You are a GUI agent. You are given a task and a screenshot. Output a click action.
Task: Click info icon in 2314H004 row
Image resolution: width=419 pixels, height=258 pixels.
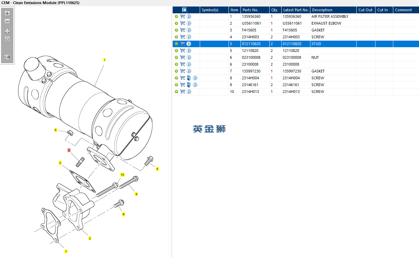195,78
